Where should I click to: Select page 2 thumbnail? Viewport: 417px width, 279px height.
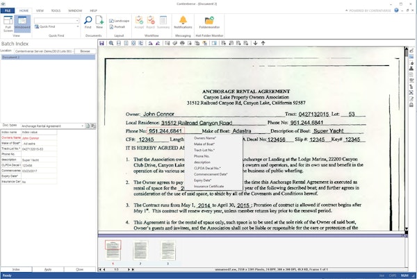tap(140, 251)
